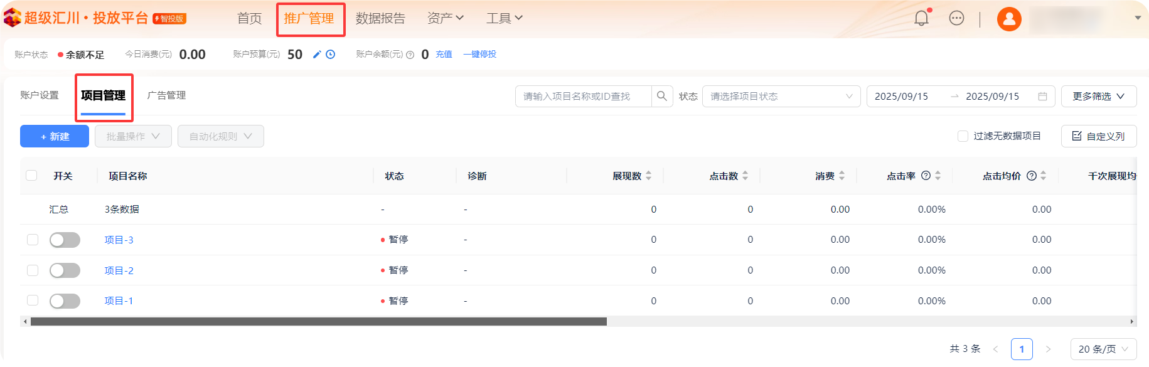Click the + 新建 button

(55, 136)
